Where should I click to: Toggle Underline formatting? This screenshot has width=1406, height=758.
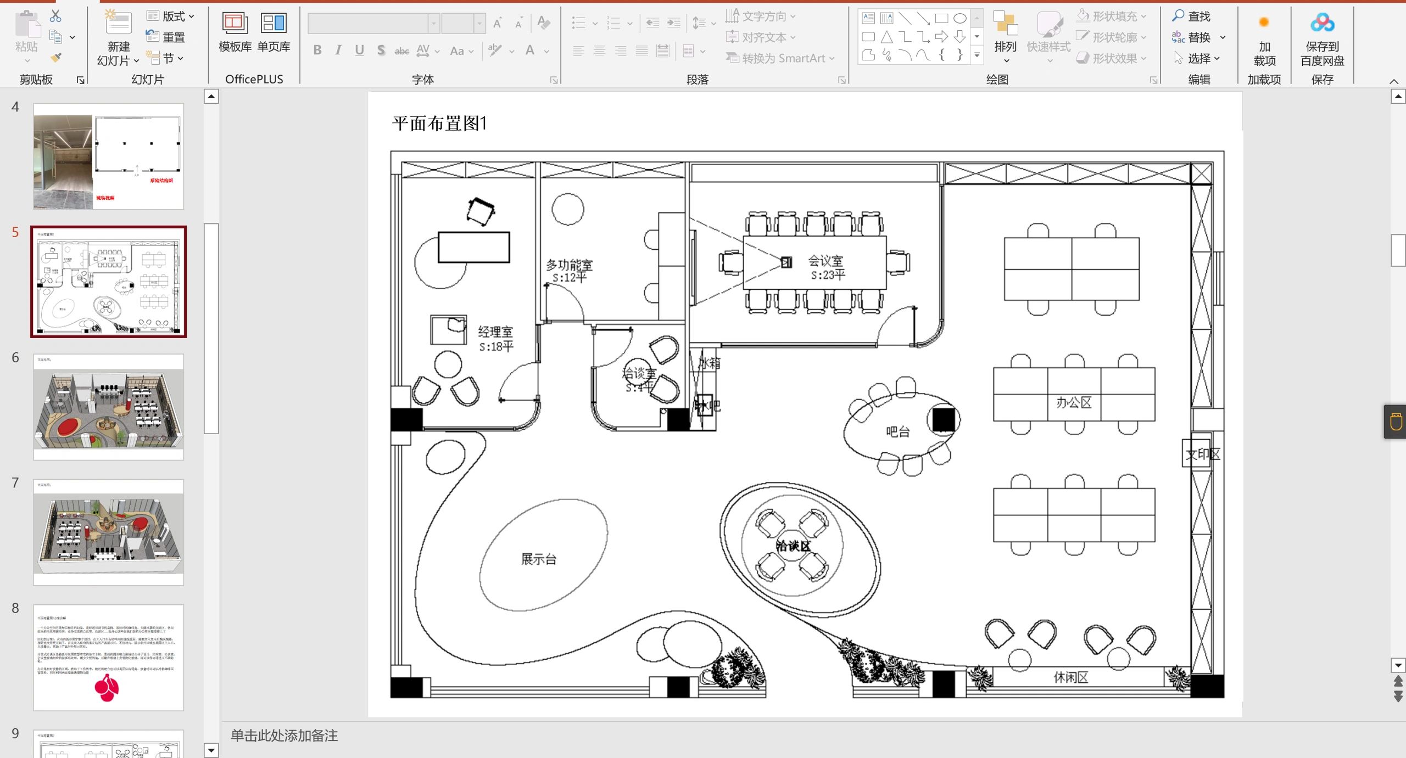pos(359,50)
